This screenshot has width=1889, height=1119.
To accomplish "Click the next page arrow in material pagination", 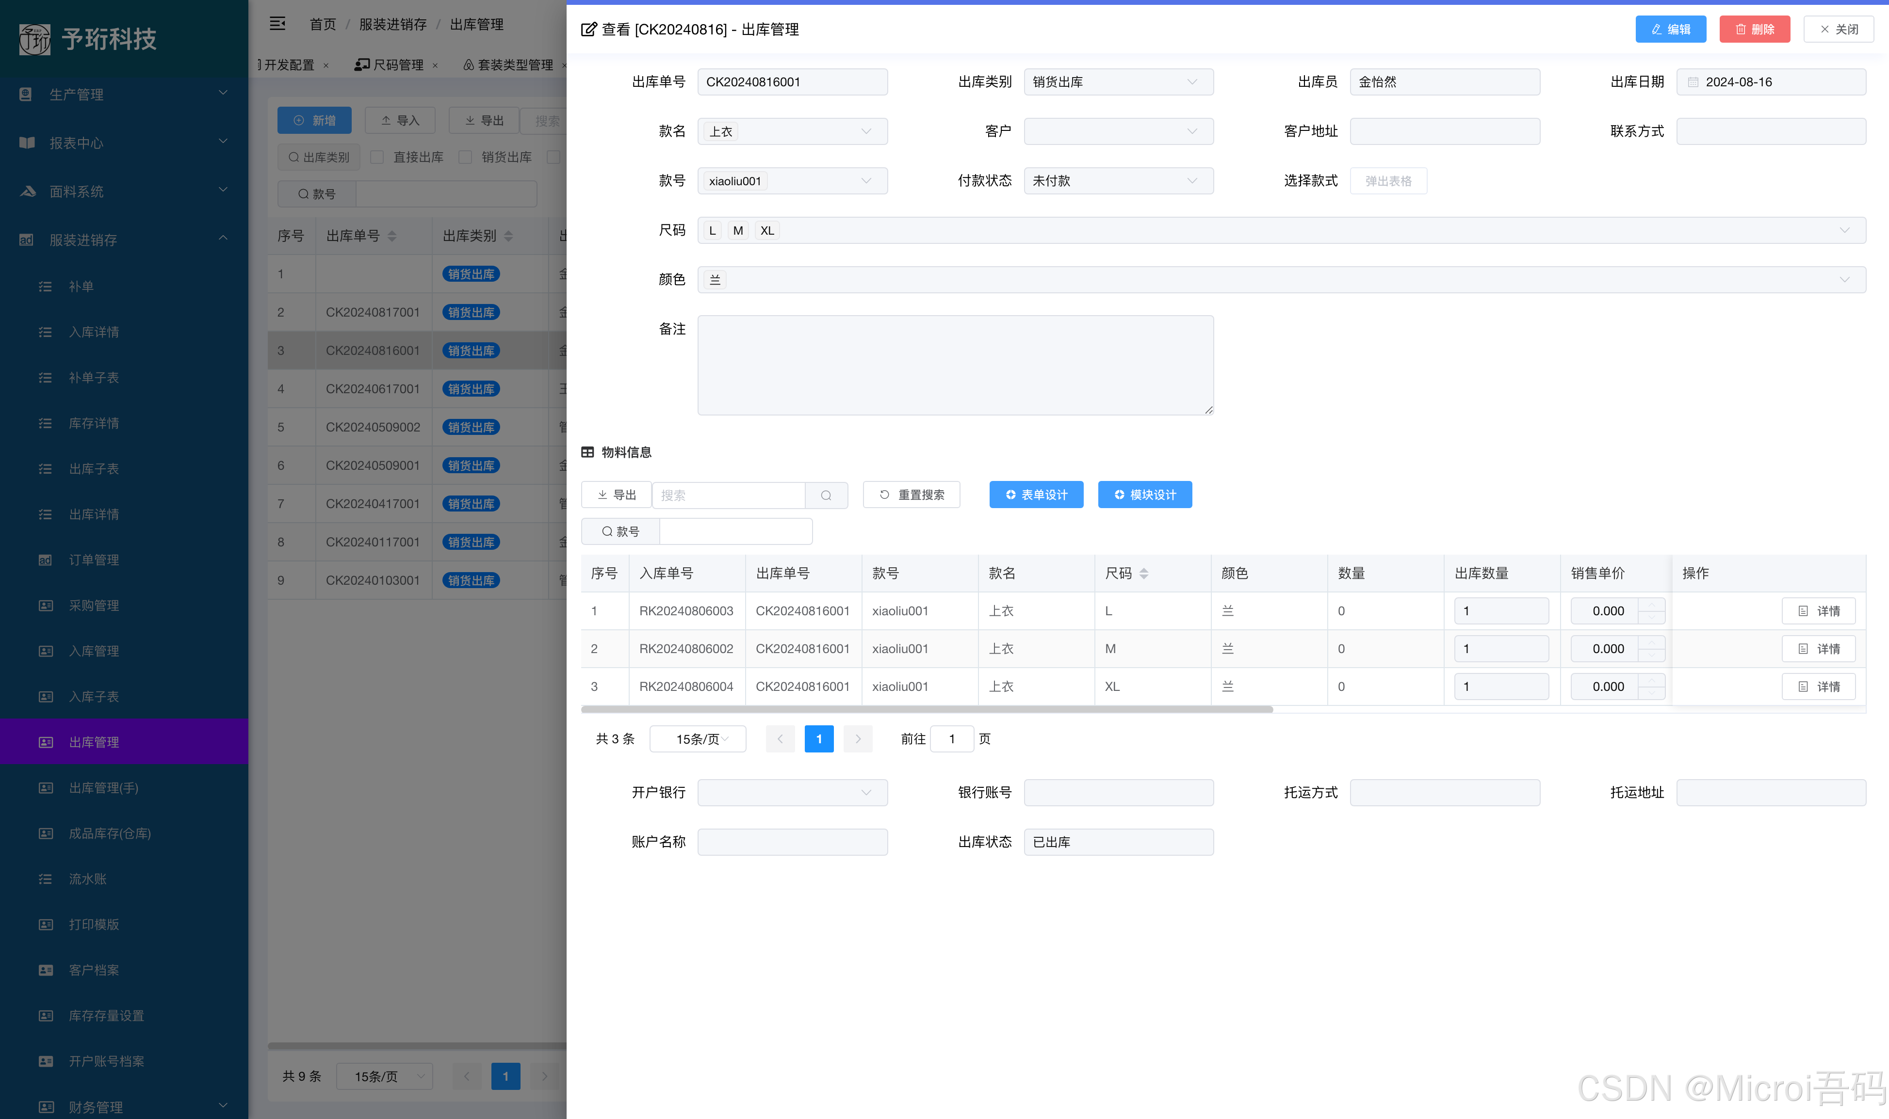I will click(858, 739).
